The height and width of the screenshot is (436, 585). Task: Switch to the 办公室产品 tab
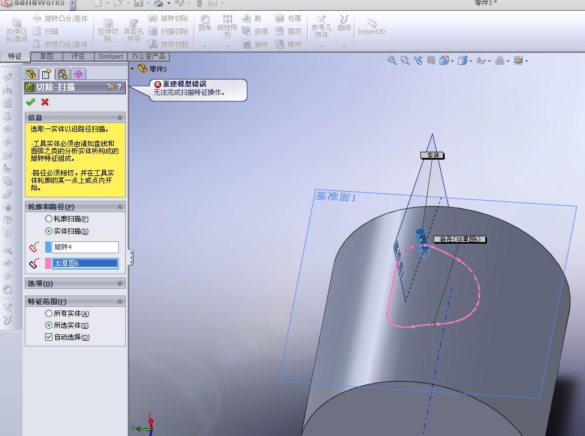point(148,56)
